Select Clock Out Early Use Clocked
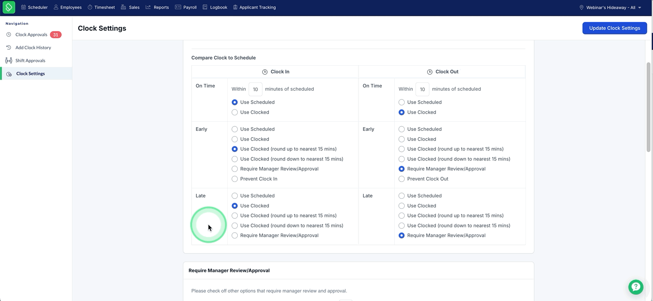Viewport: 653px width, 301px height. pyautogui.click(x=401, y=139)
